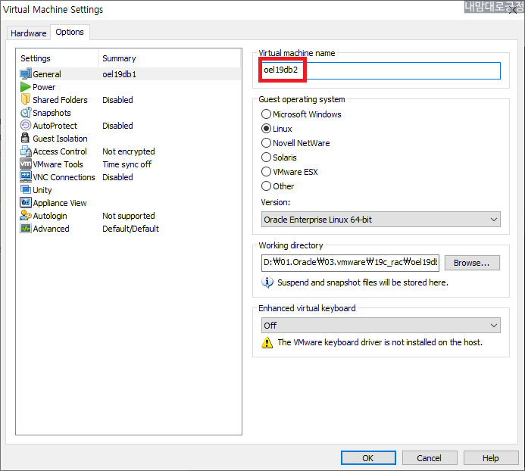Screen dimensions: 525x471
Task: Select the VMware Tools row label
Action: point(58,164)
